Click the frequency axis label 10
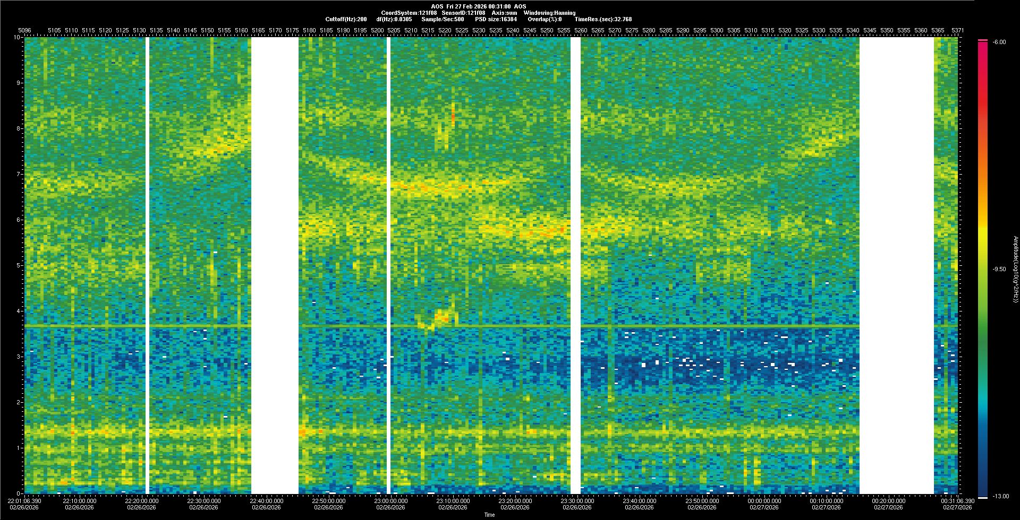 (18, 37)
